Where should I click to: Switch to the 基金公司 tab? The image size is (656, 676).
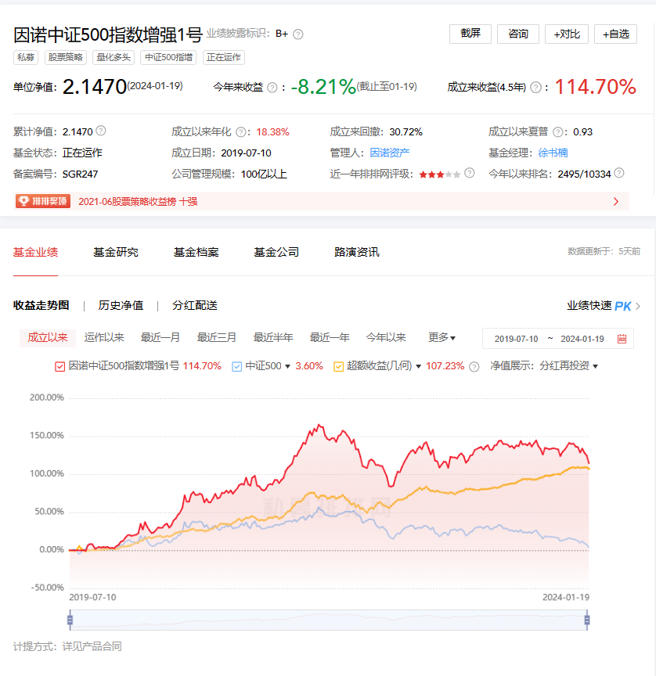pyautogui.click(x=276, y=252)
